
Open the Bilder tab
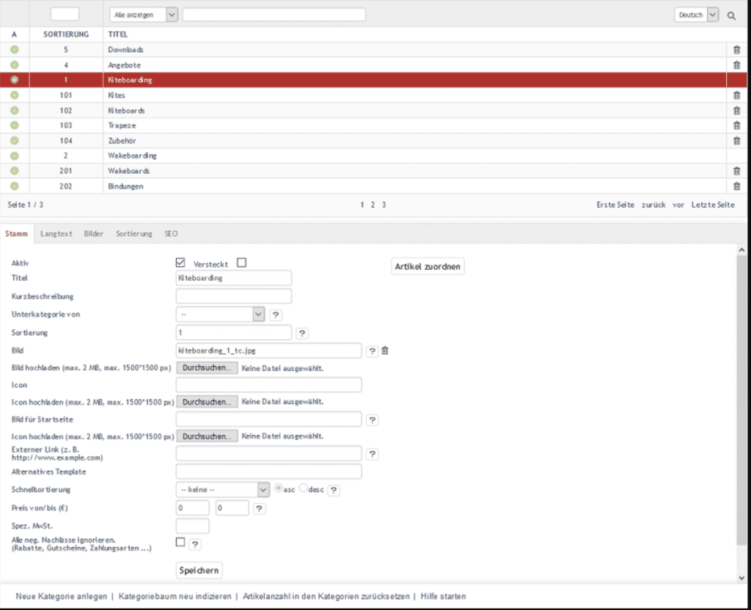point(93,233)
